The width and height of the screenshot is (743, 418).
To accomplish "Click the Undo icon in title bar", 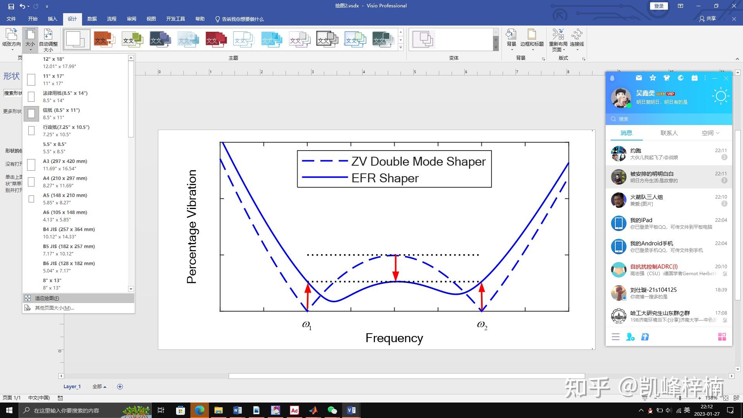I will 22,6.
